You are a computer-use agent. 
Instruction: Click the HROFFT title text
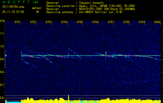tap(16, 2)
